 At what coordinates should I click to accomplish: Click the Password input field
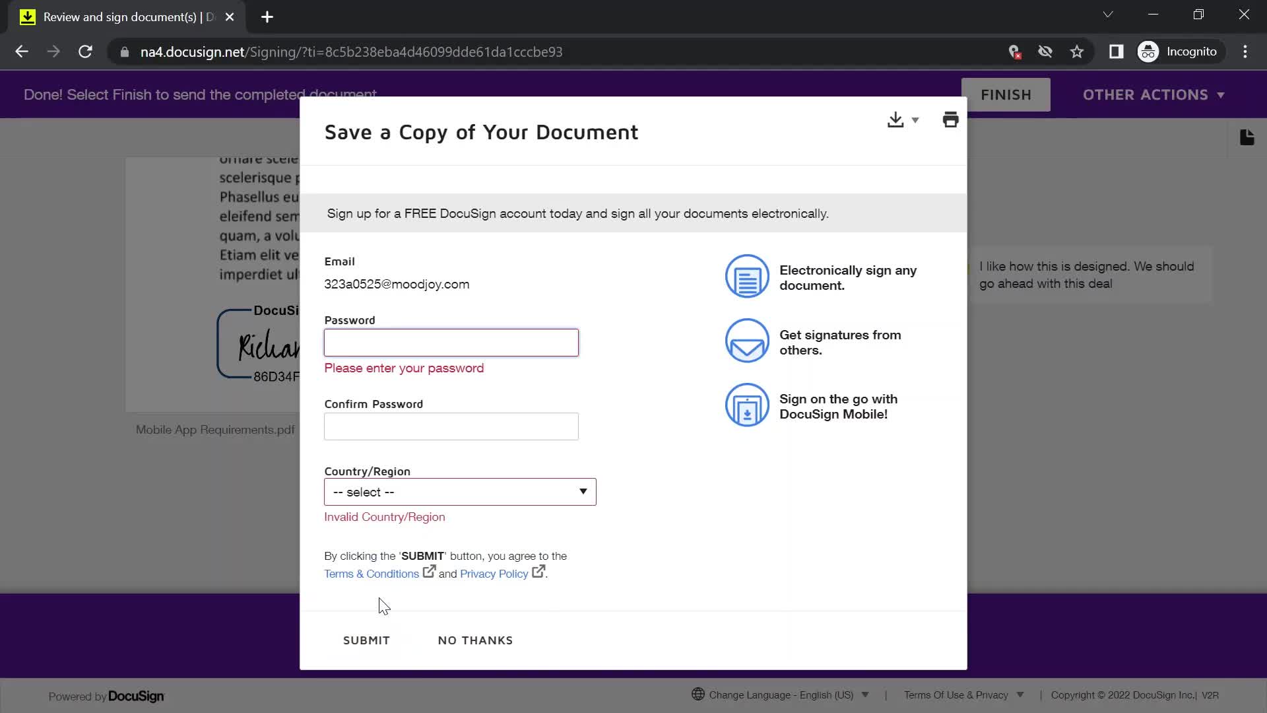[x=451, y=343]
